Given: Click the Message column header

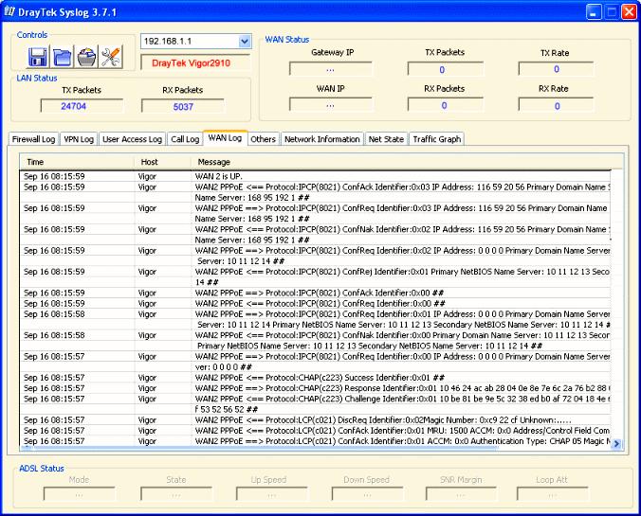Looking at the screenshot, I should click(407, 162).
